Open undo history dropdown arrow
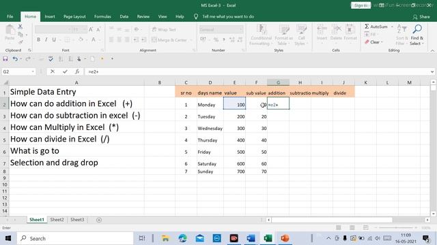The image size is (437, 245). [20, 59]
